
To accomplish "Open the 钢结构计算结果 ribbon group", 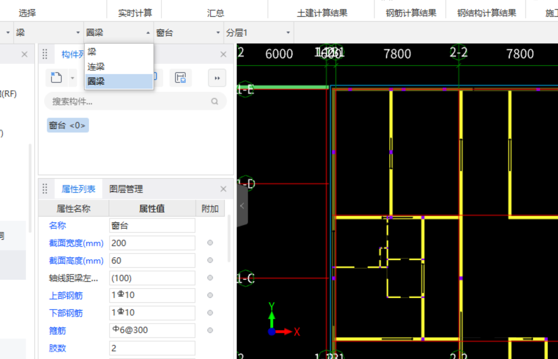I will [487, 13].
